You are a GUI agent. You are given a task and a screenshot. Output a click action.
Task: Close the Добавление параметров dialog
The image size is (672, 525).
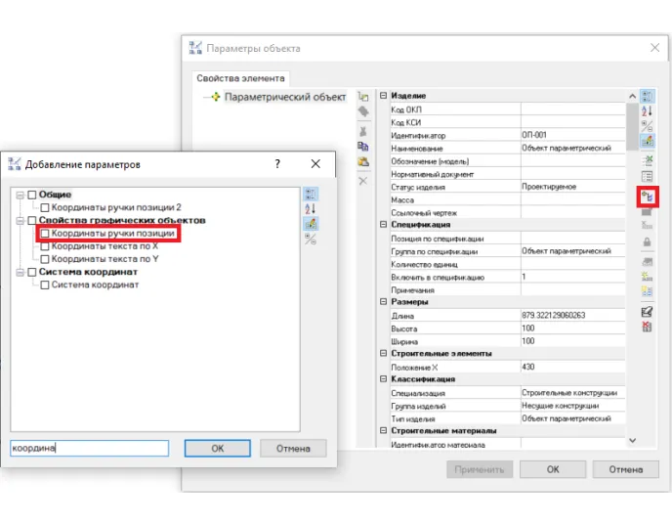pyautogui.click(x=315, y=164)
